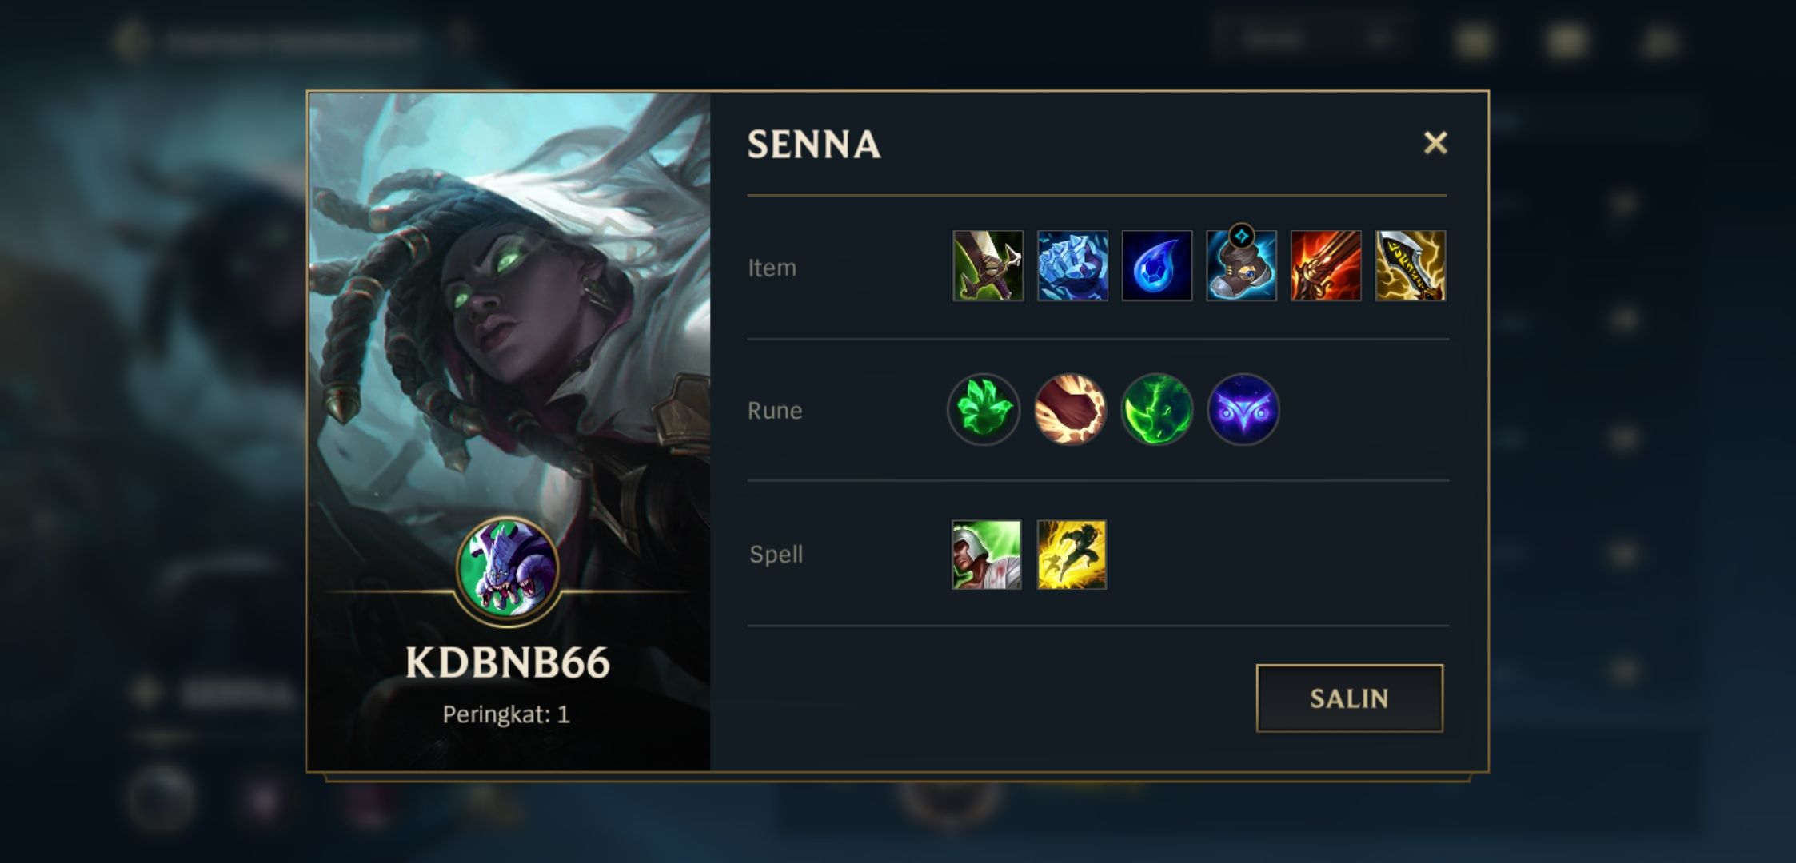This screenshot has width=1796, height=863.
Task: Select the blue teardrop item icon
Action: [x=1156, y=266]
